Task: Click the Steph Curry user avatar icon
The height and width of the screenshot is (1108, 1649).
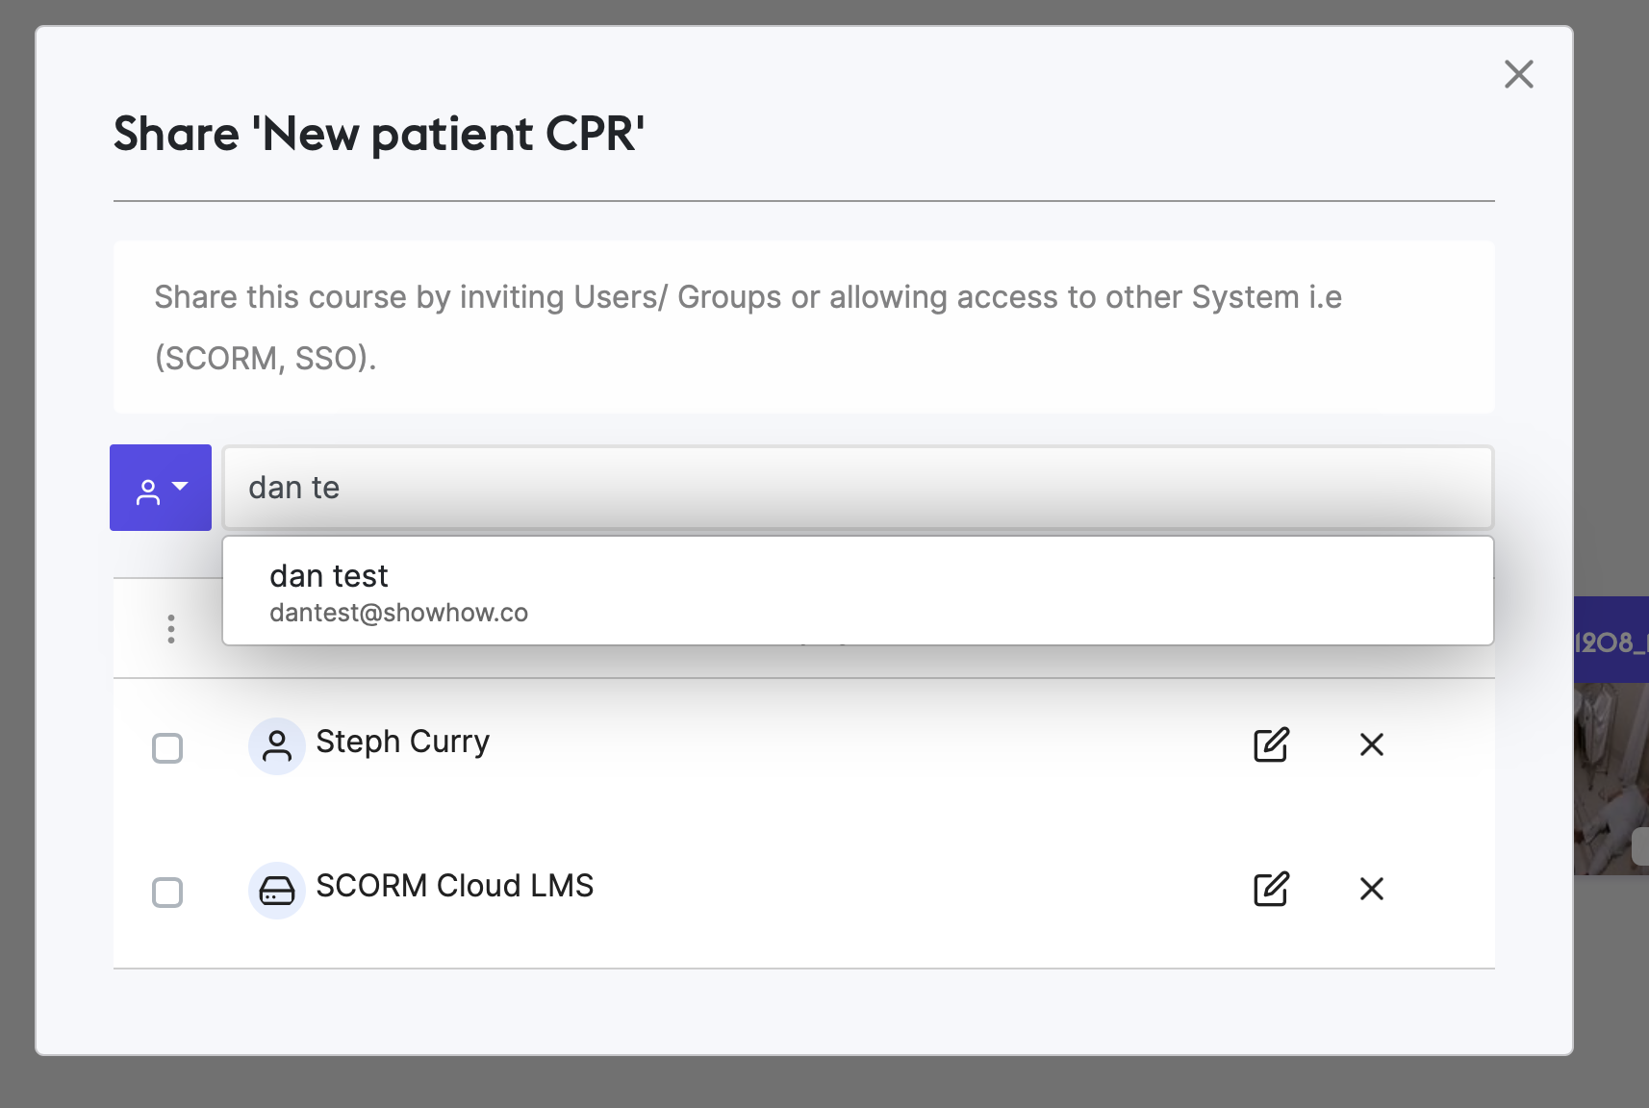Action: click(277, 746)
